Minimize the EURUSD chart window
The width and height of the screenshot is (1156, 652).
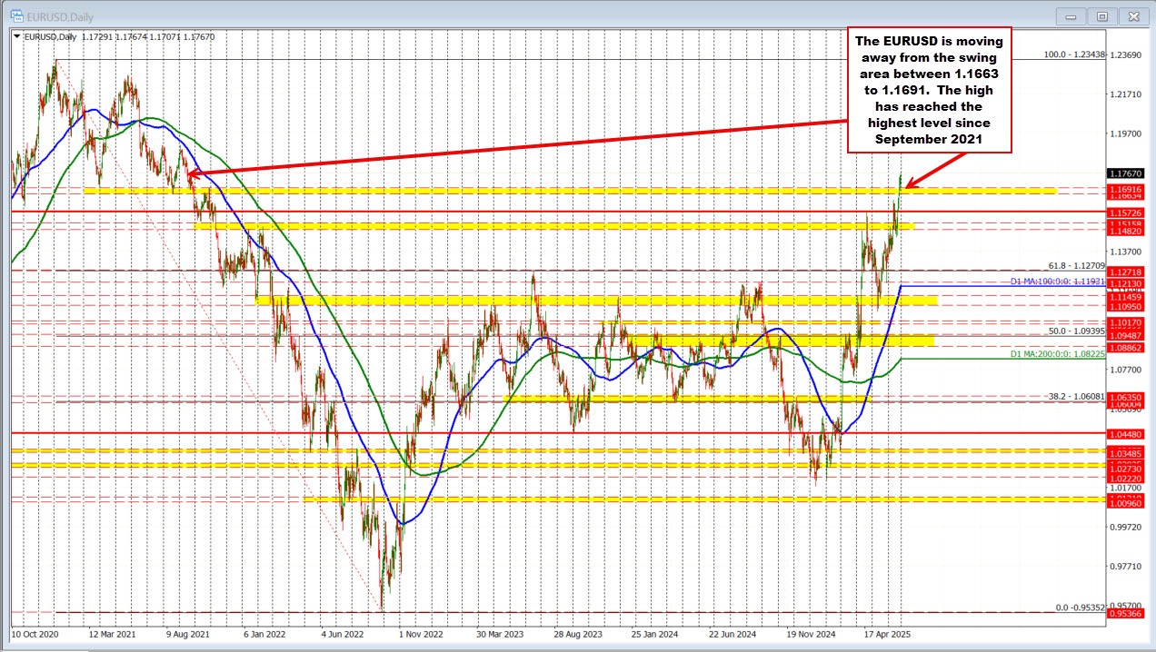[x=1070, y=16]
